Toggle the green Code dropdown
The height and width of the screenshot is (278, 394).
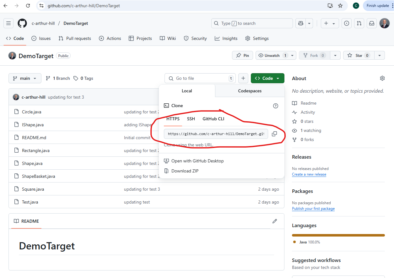pos(267,78)
